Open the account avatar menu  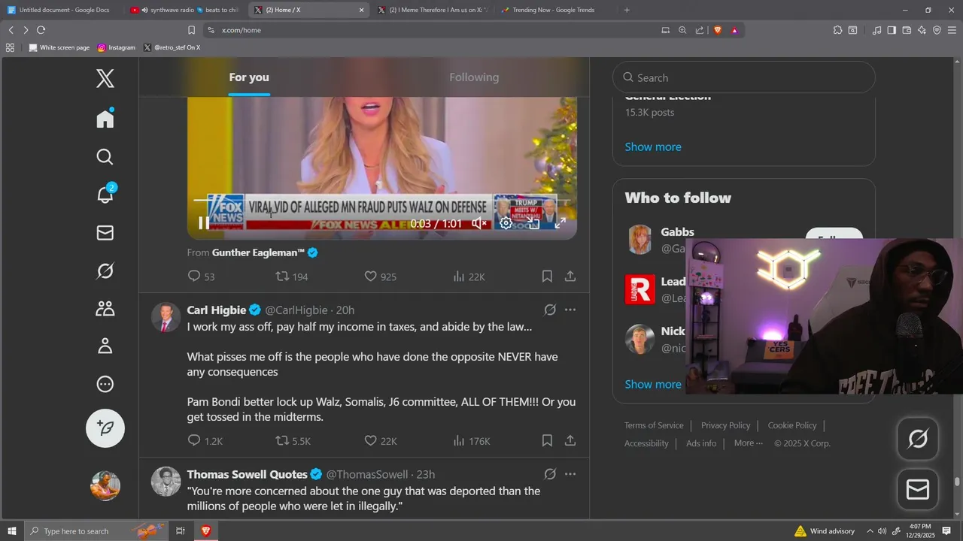(x=105, y=485)
